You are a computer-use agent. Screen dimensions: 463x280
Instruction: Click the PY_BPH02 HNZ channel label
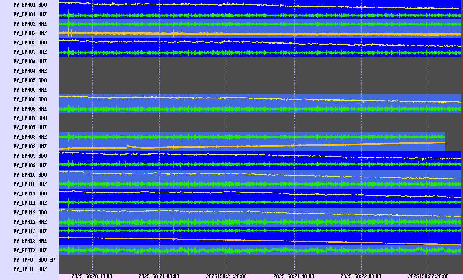(x=30, y=33)
